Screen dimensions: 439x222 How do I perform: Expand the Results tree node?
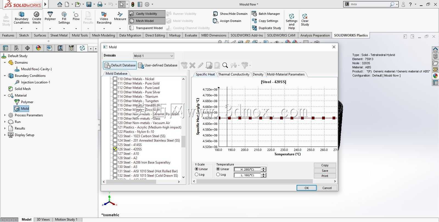(x=5, y=128)
